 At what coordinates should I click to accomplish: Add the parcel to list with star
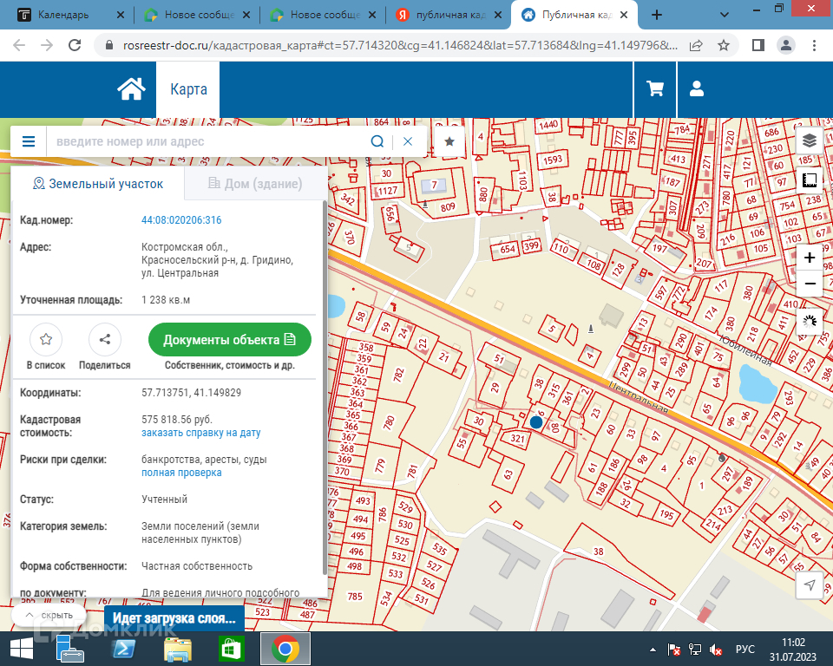[x=46, y=339]
